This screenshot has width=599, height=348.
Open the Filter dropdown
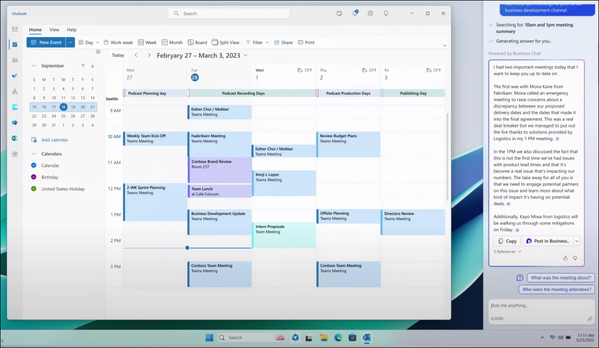point(257,42)
